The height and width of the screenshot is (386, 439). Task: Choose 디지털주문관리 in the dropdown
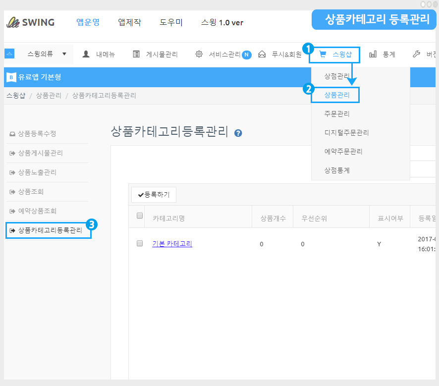pyautogui.click(x=346, y=133)
